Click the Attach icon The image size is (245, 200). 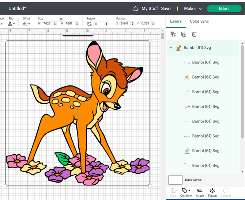click(200, 192)
